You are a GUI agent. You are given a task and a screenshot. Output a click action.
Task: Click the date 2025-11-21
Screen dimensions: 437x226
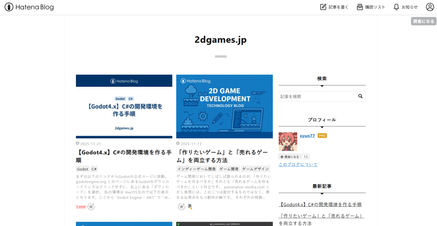(90, 144)
